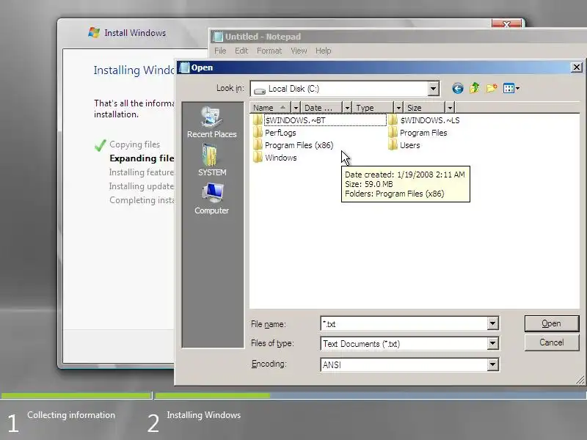The image size is (587, 440).
Task: Open Notepad Format menu
Action: point(269,51)
